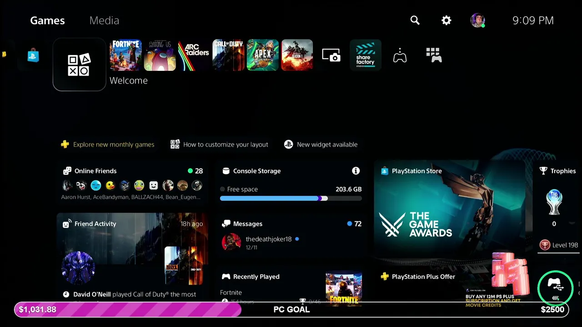The height and width of the screenshot is (327, 582).
Task: Open the Call of Duty activity thumbnail
Action: (183, 266)
